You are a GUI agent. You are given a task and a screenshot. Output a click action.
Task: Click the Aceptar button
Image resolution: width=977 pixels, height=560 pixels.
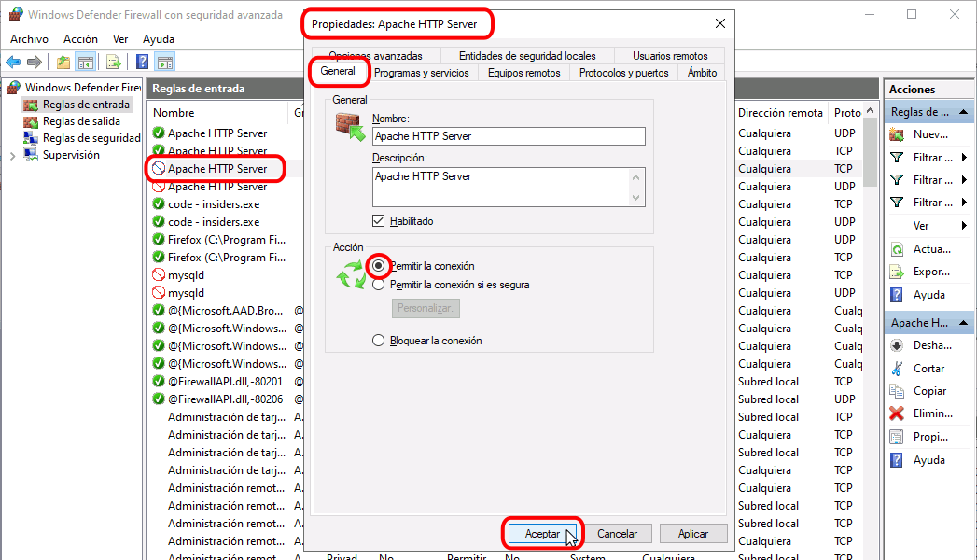[542, 534]
